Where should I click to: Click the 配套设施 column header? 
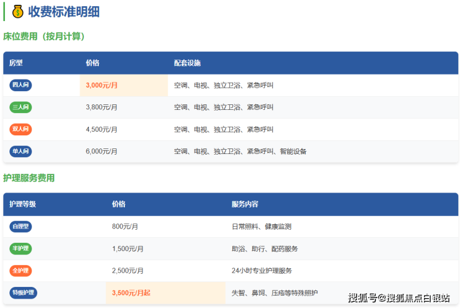click(187, 63)
